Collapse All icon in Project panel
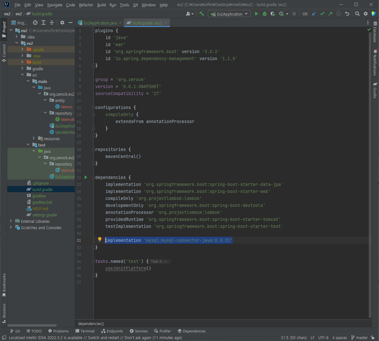This screenshot has width=379, height=341. [x=52, y=23]
